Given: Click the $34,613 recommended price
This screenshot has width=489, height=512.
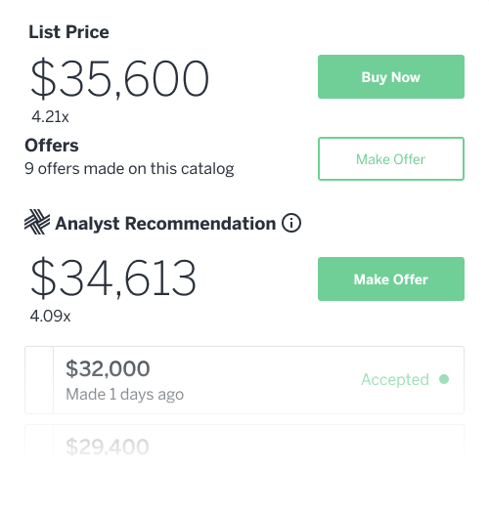Looking at the screenshot, I should click(113, 277).
